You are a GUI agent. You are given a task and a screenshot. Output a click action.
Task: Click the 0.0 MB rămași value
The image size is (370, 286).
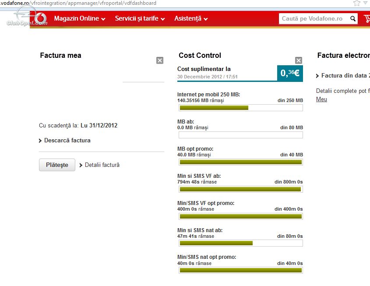pyautogui.click(x=193, y=127)
